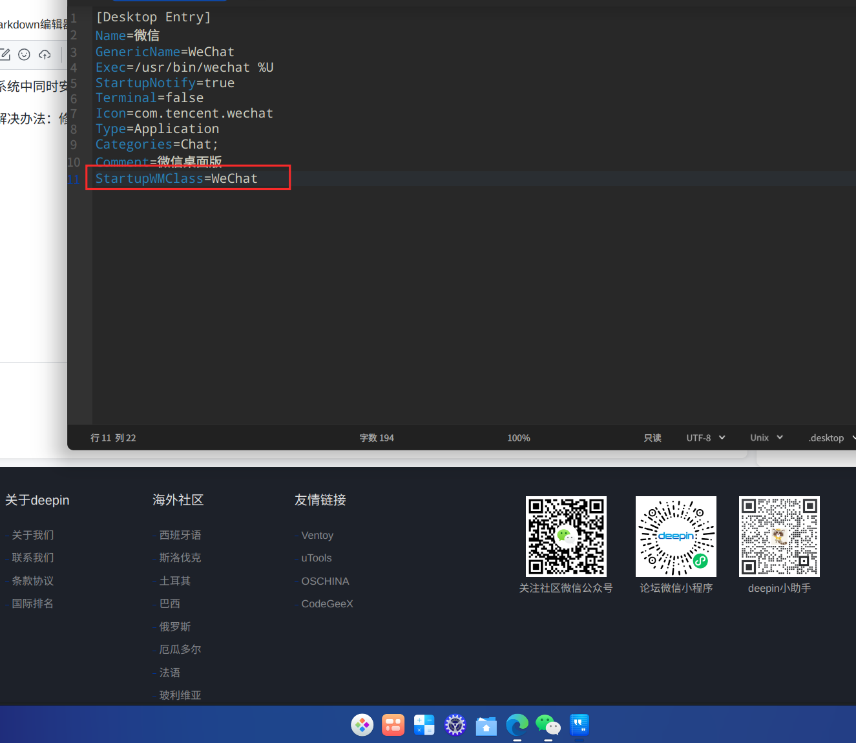This screenshot has height=743, width=856.
Task: Open the 国际排名 footer link
Action: coord(33,603)
